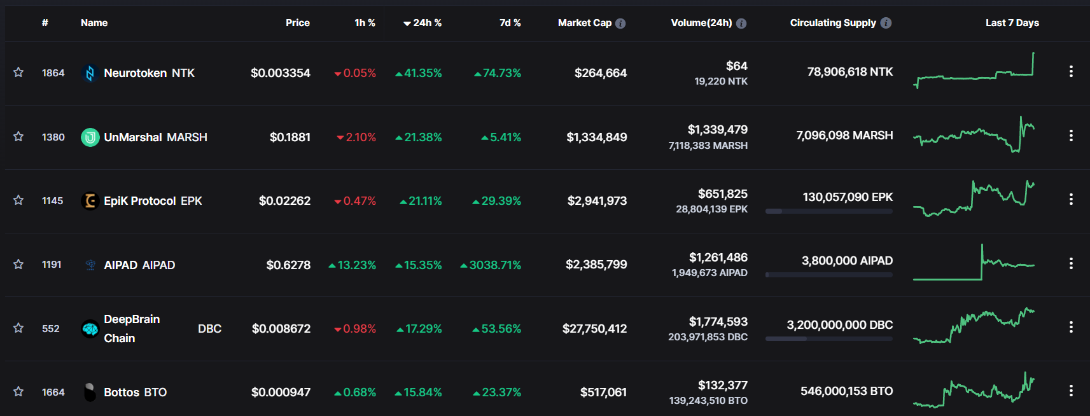Image resolution: width=1090 pixels, height=416 pixels.
Task: Open the three-dot menu for AIPAD
Action: (1071, 263)
